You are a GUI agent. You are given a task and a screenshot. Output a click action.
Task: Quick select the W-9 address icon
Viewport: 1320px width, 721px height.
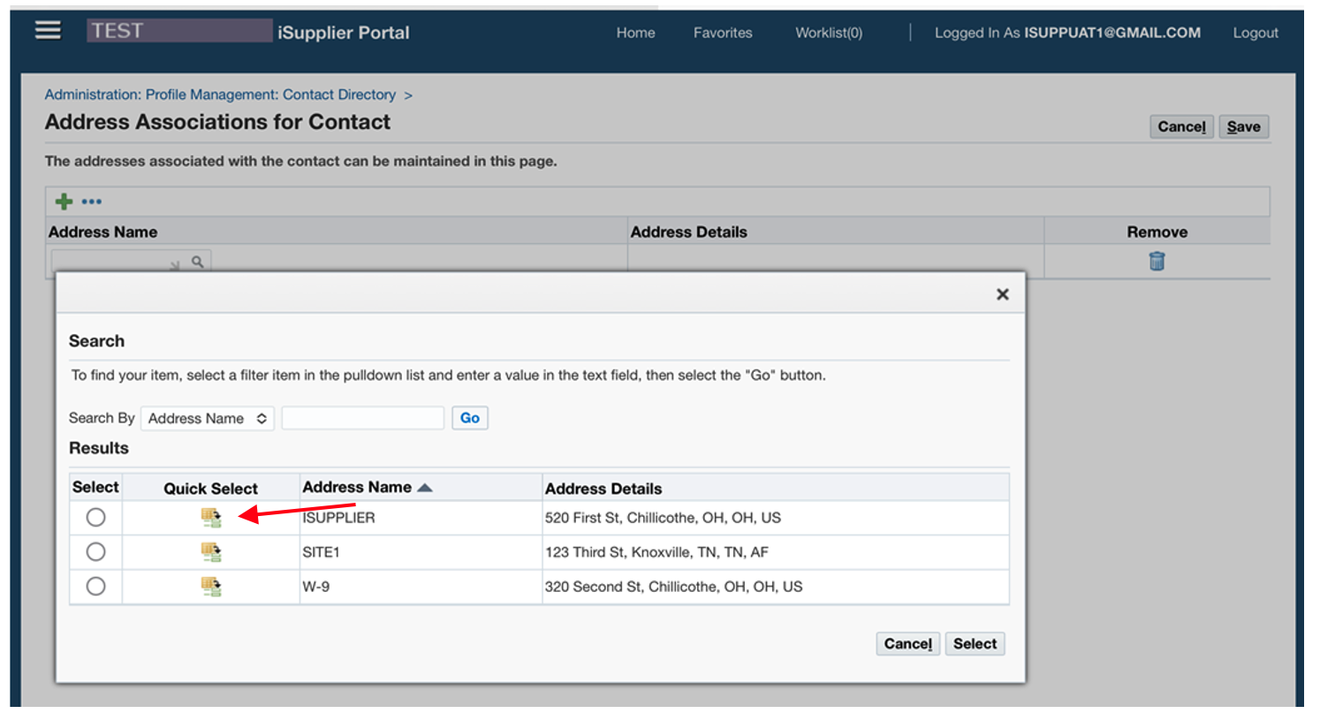211,587
